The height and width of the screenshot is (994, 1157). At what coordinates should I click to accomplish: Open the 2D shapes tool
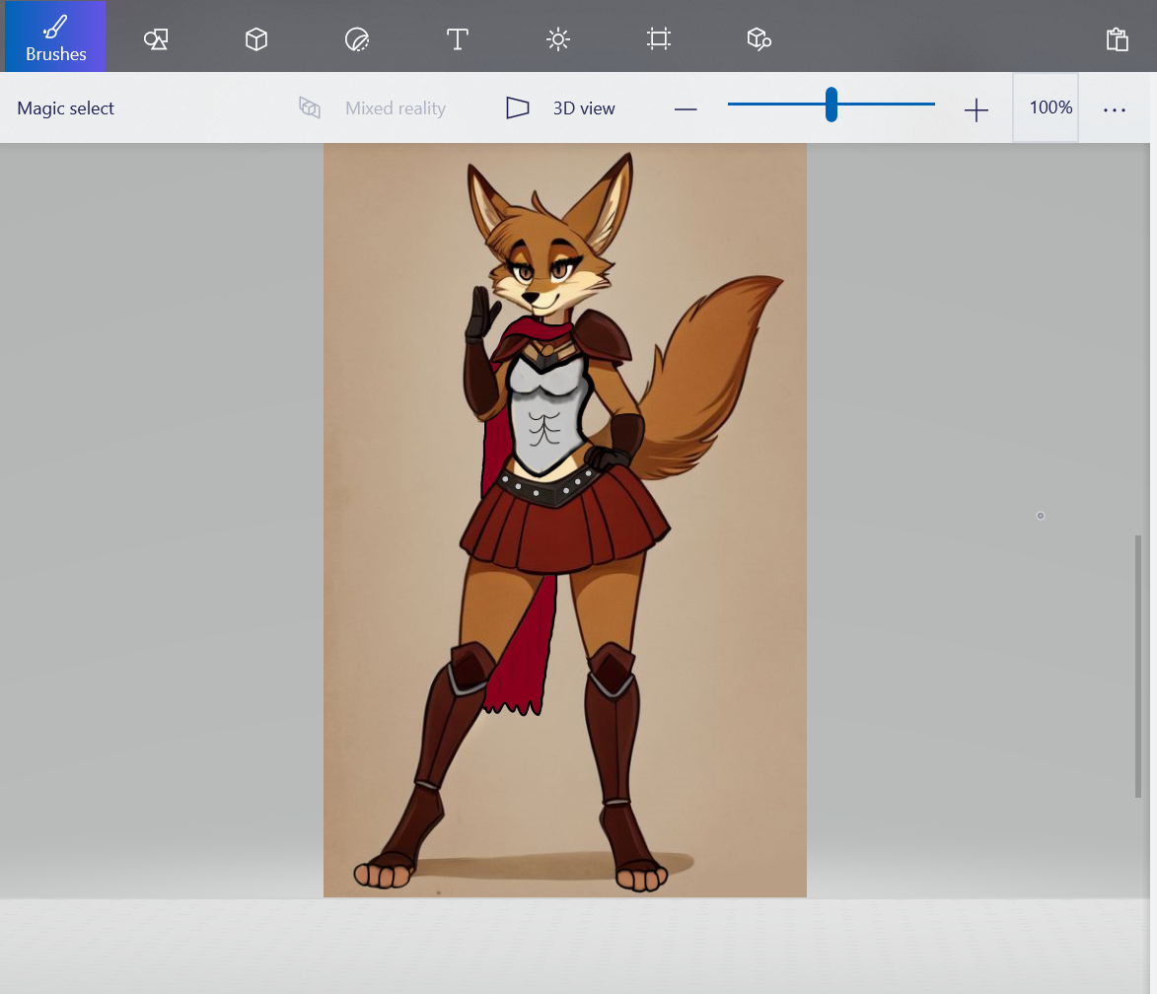tap(156, 38)
